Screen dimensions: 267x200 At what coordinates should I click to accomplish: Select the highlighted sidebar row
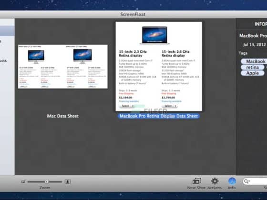coord(7,31)
